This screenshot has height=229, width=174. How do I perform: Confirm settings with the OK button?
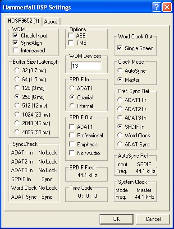click(x=116, y=219)
